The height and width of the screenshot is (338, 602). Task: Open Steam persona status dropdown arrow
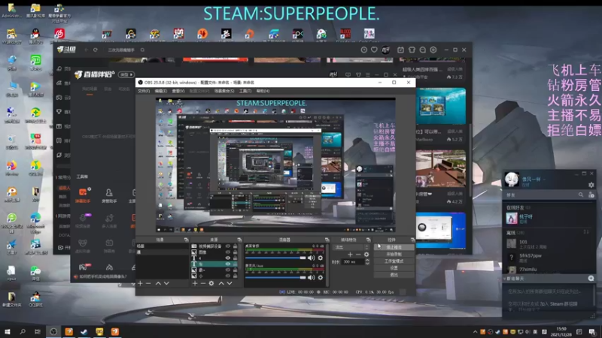point(544,179)
